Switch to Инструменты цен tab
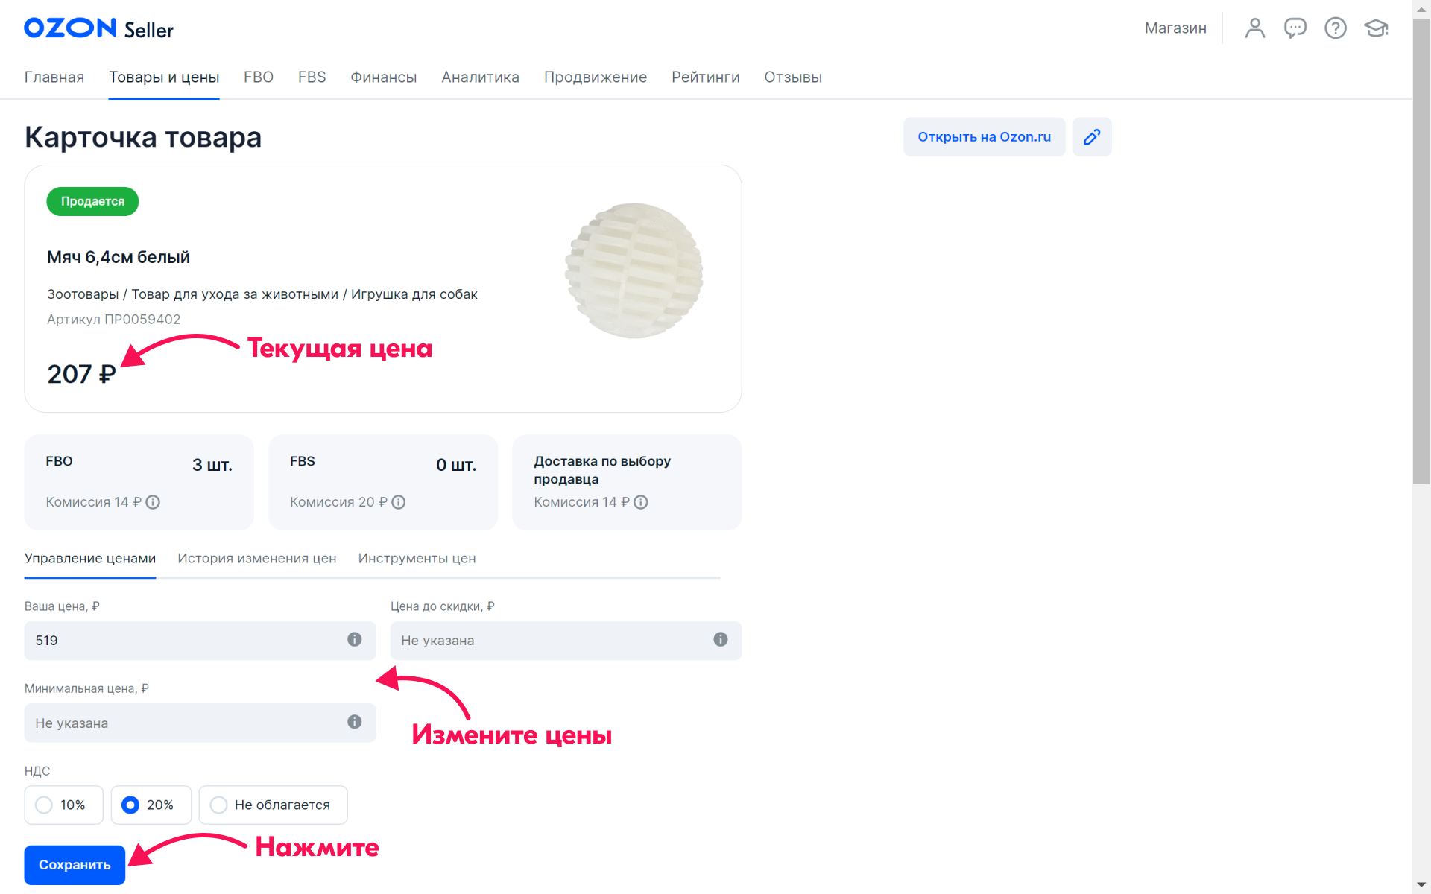The height and width of the screenshot is (894, 1431). point(417,559)
